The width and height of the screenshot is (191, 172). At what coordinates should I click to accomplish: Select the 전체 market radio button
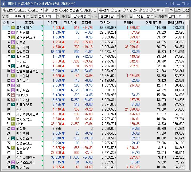(5, 10)
